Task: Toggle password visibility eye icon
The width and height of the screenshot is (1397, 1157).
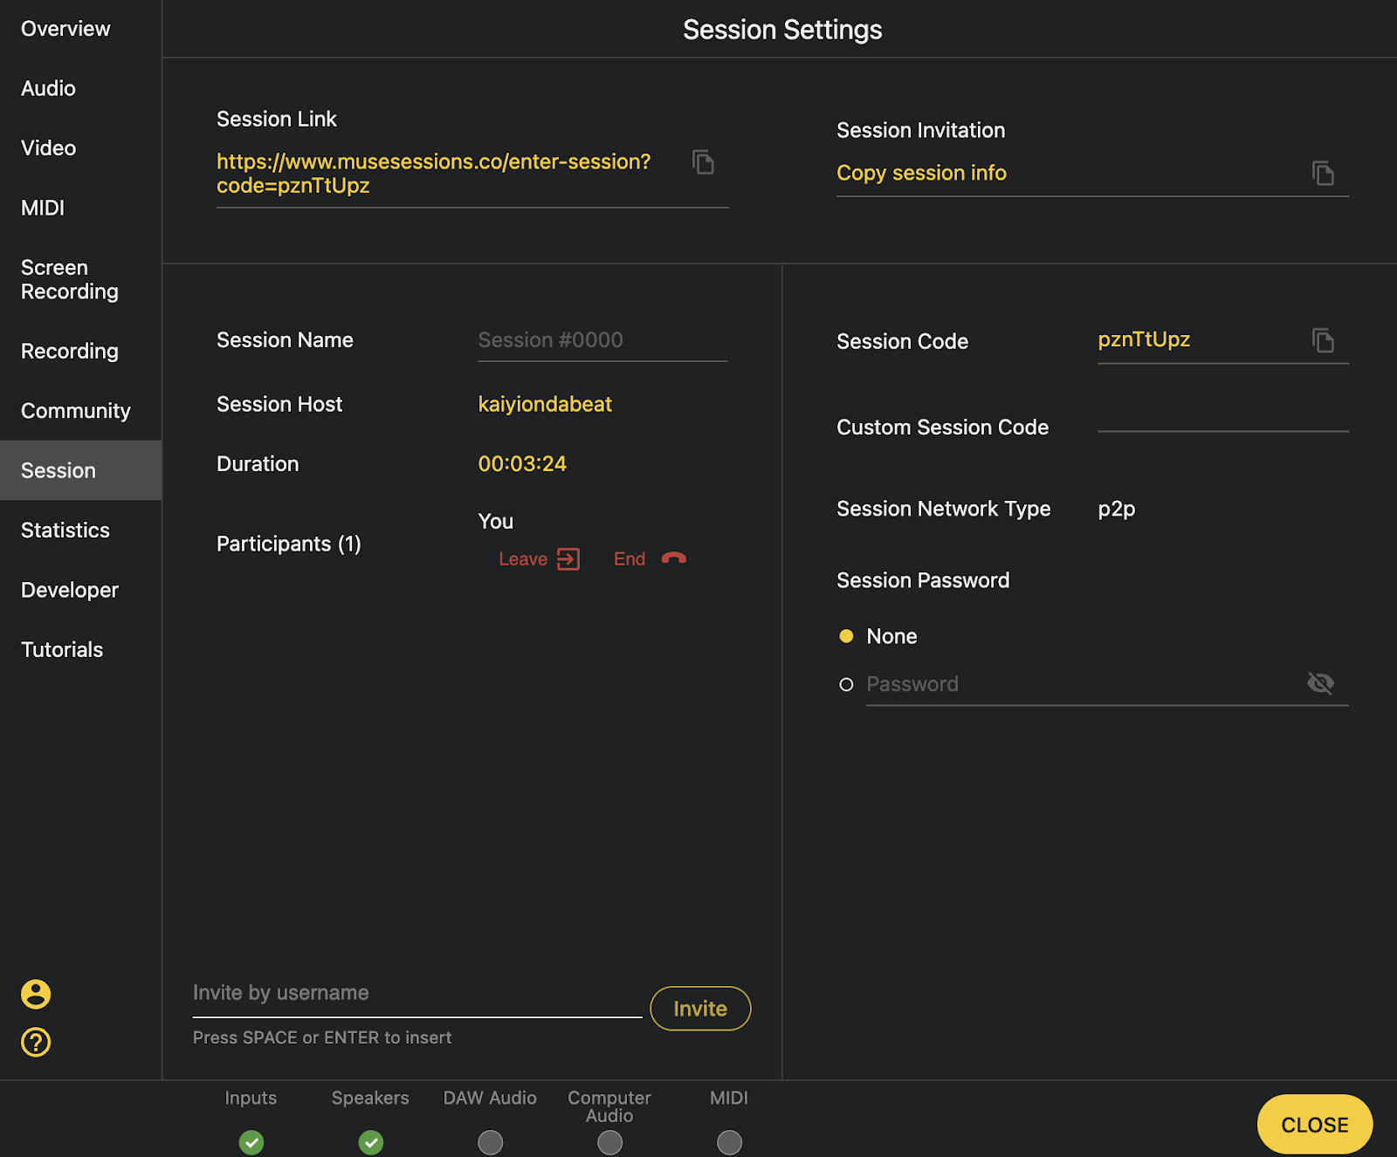Action: (x=1320, y=683)
